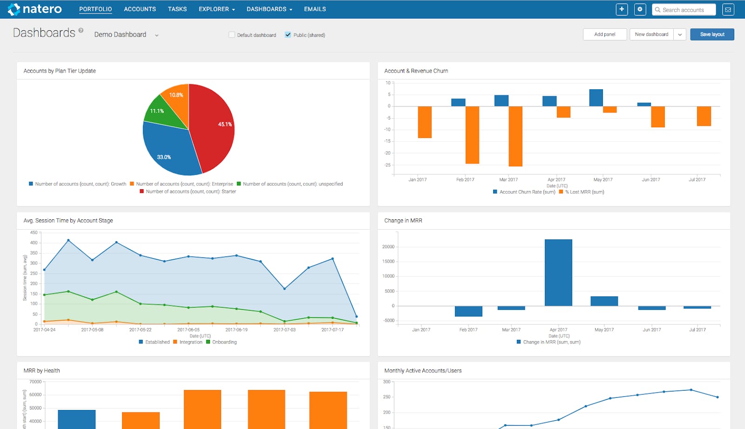Toggle Change in MRR legend entry
This screenshot has height=429, width=745.
[x=549, y=342]
